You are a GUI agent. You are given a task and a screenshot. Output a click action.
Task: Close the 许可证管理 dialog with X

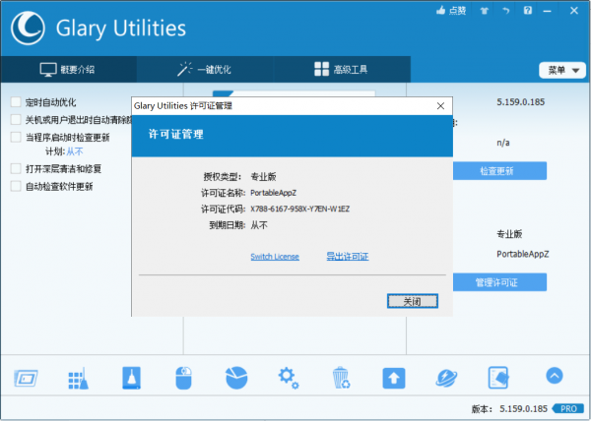(440, 106)
